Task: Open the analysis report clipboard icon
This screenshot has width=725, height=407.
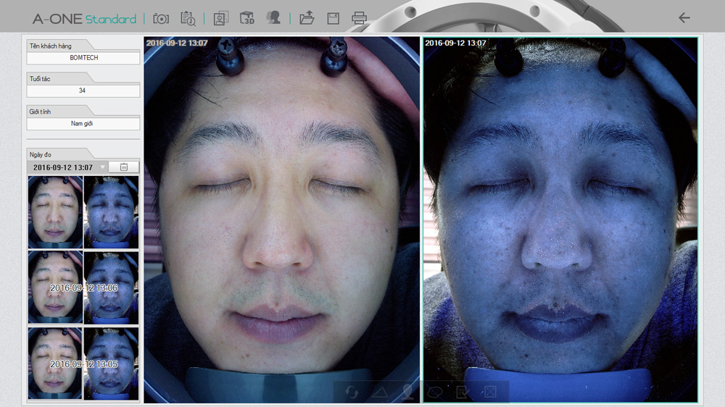Action: (188, 18)
